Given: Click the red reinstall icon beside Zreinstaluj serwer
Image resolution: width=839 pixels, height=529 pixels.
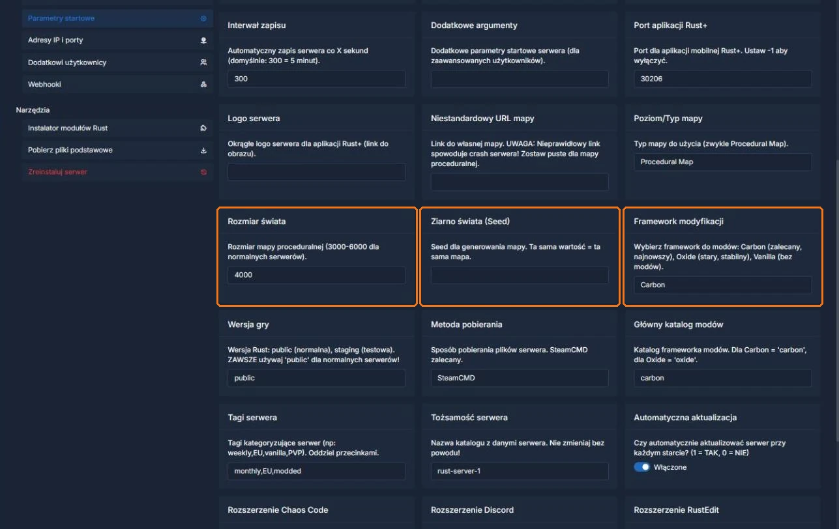Looking at the screenshot, I should pyautogui.click(x=203, y=172).
